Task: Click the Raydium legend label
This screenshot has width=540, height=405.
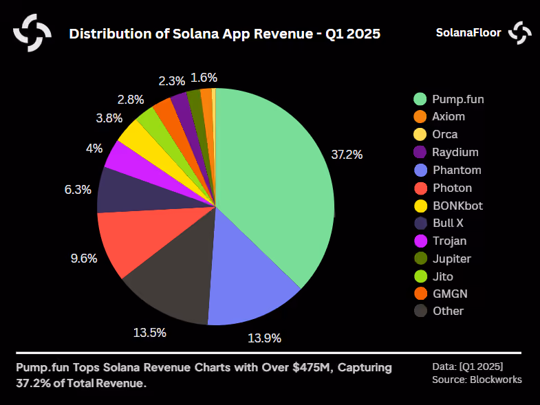Action: coord(455,152)
